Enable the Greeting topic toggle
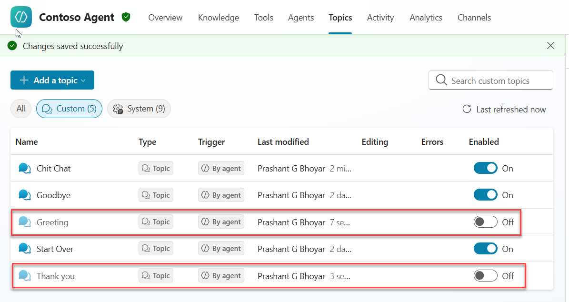Screen dimensions: 569x302 [485, 222]
